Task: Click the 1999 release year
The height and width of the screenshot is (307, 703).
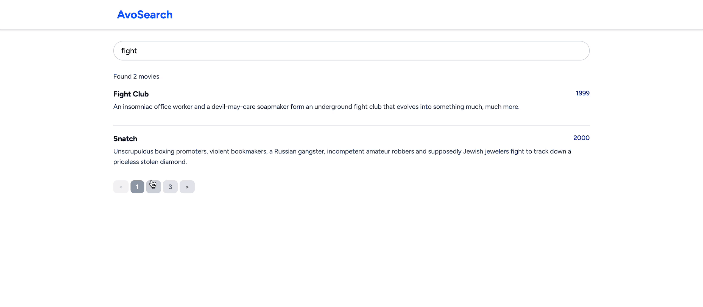Action: click(x=582, y=93)
